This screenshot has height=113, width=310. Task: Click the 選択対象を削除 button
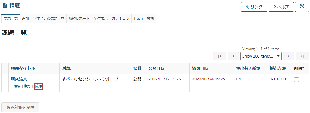(20, 107)
